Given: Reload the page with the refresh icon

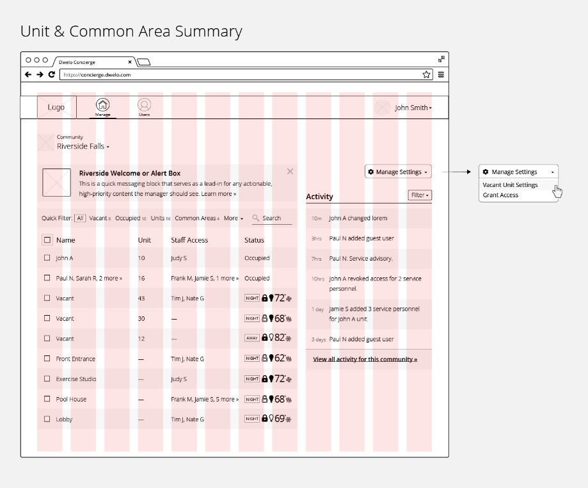Looking at the screenshot, I should click(x=52, y=74).
